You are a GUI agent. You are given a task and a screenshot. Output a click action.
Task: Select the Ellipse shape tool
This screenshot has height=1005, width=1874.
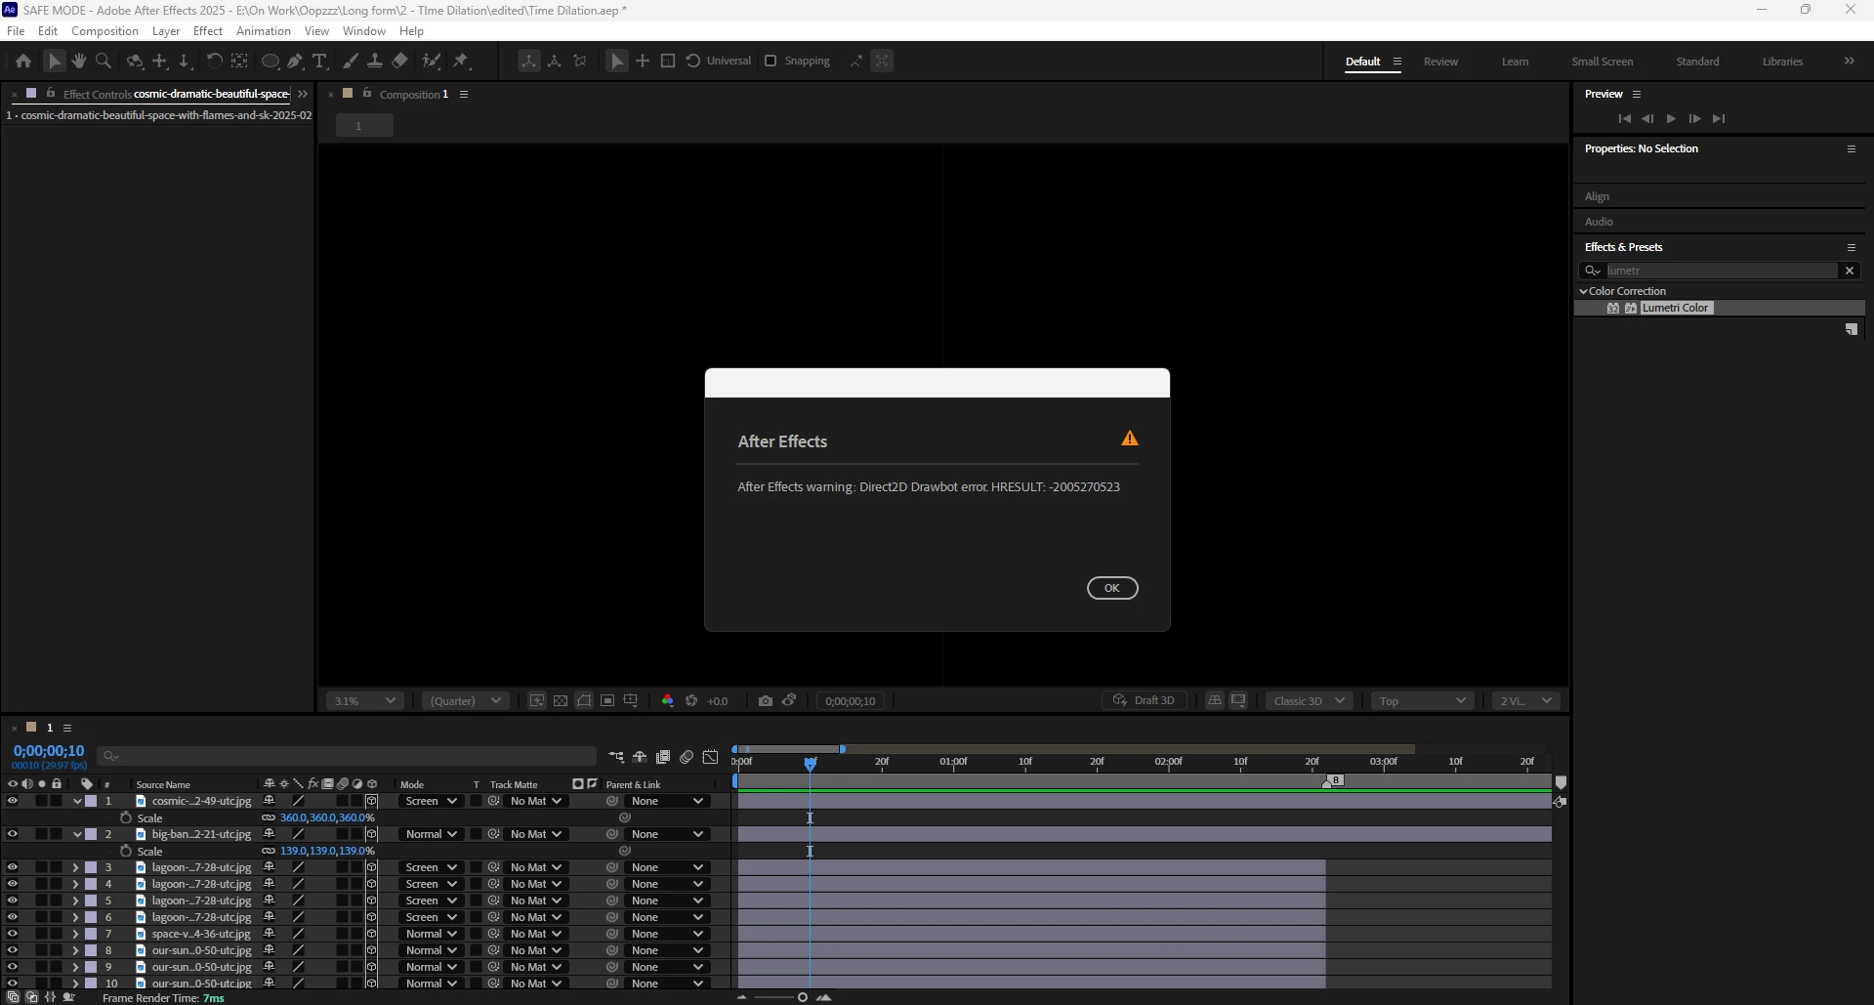click(271, 61)
